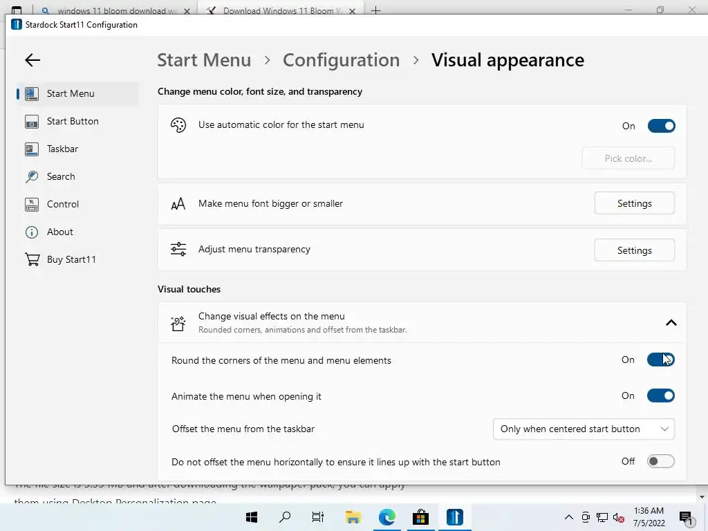Open taskbar Search
708x531 pixels.
click(285, 517)
